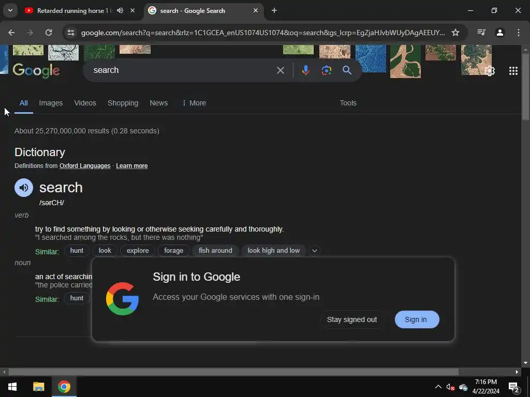The width and height of the screenshot is (530, 397).
Task: Select the synonym 'look high and low'
Action: [x=273, y=251]
